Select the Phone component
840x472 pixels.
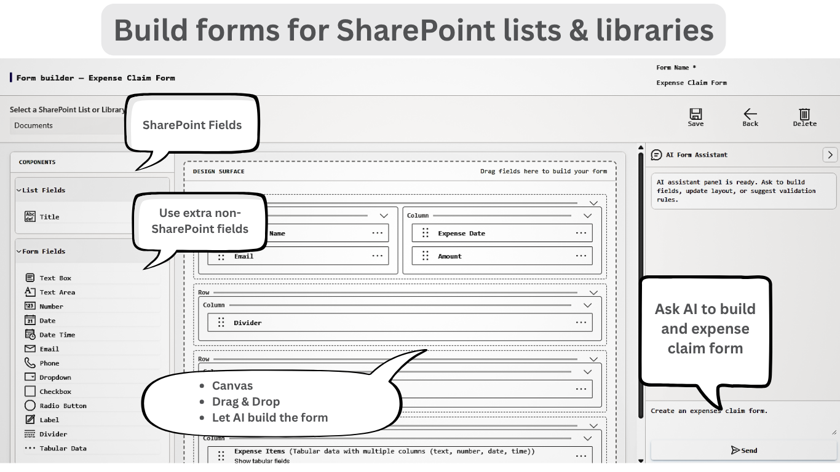(x=48, y=363)
